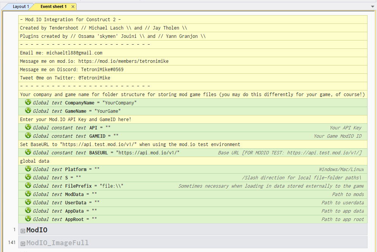Click globe icon of UserData variable

(28, 202)
